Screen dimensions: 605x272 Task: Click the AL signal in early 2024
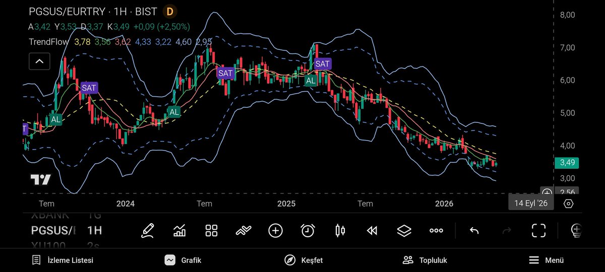[x=174, y=112]
